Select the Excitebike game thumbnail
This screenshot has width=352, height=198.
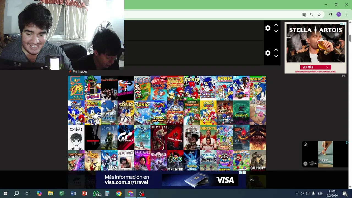(126, 88)
